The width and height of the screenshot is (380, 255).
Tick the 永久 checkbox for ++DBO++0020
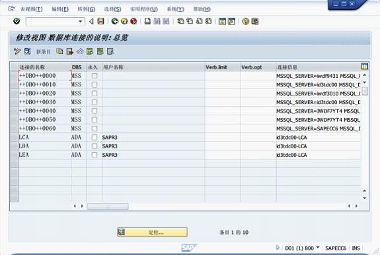point(95,94)
